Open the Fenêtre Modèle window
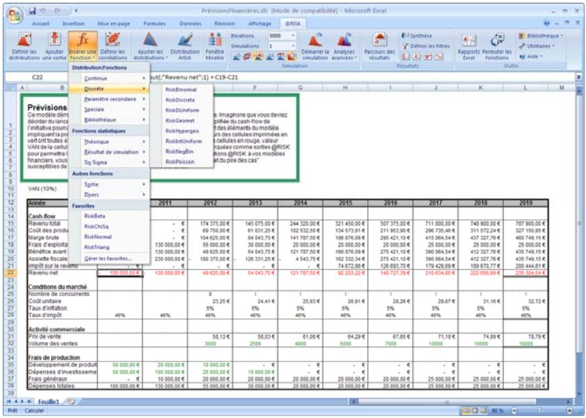 [x=214, y=46]
